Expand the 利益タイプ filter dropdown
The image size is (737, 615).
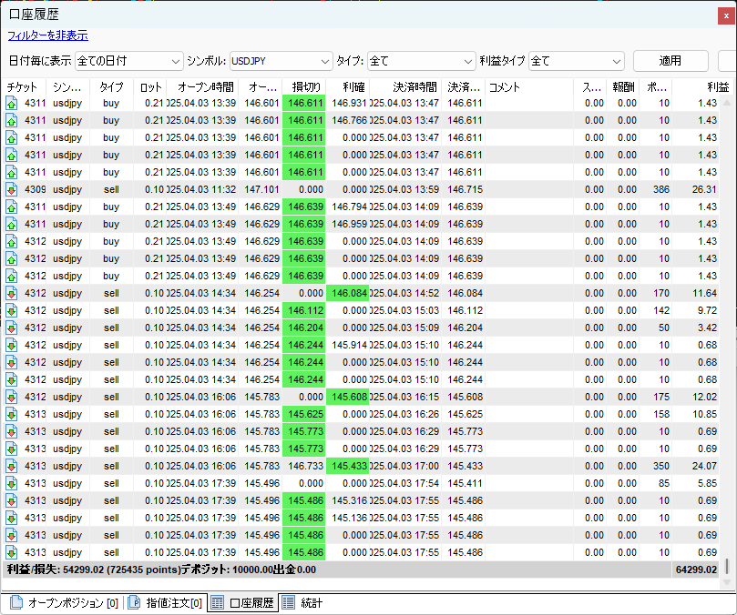(577, 61)
